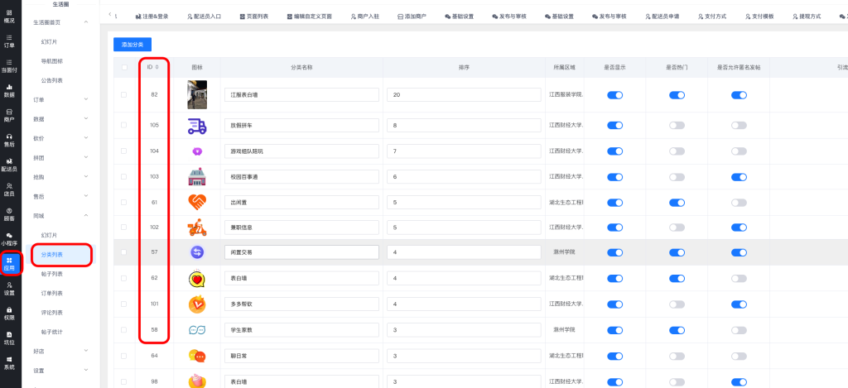Sort the table by ID column
Screen dimensions: 848x388
tap(157, 67)
